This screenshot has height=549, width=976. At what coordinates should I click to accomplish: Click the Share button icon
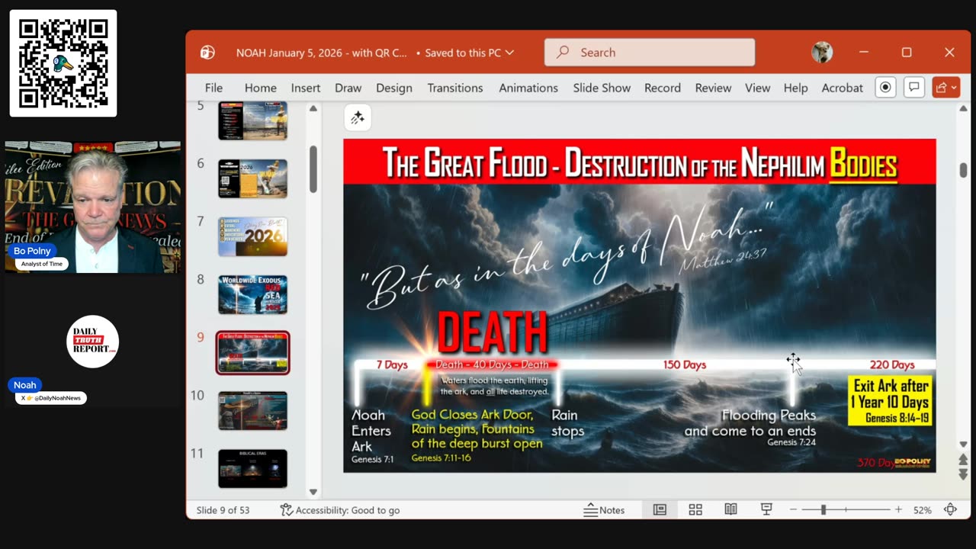(x=945, y=88)
